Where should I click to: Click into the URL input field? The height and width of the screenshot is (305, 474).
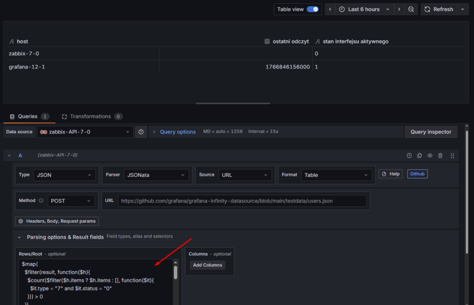click(242, 201)
